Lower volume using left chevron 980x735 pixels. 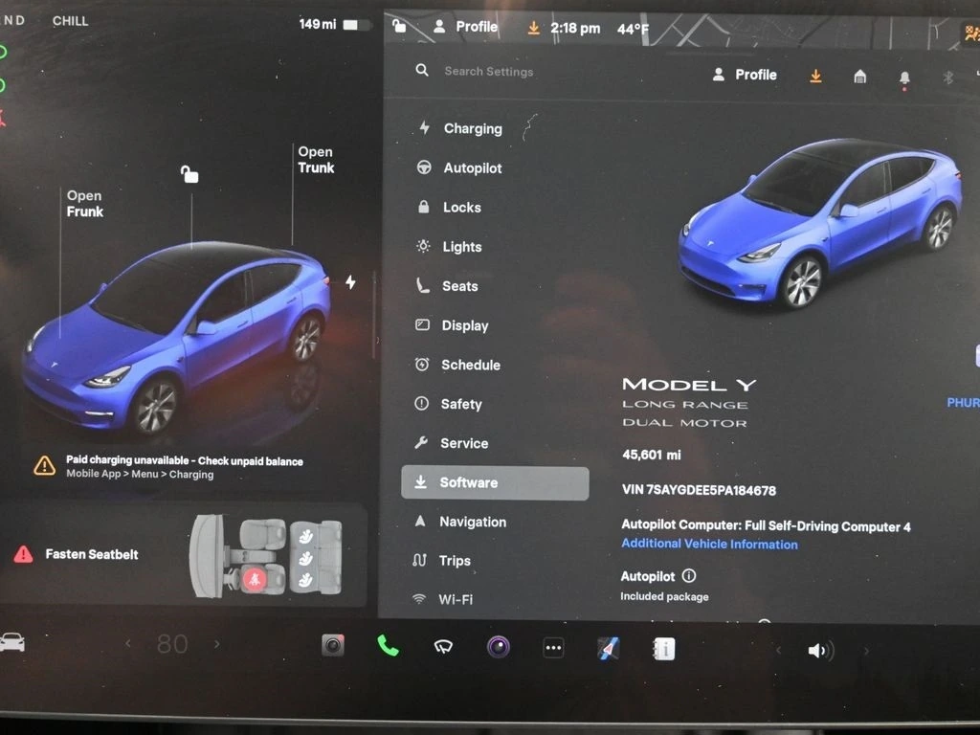pos(778,651)
